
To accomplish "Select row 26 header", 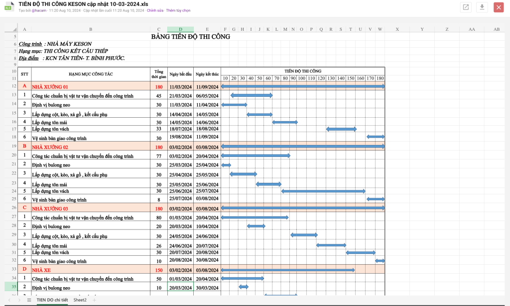I will click(x=11, y=207).
